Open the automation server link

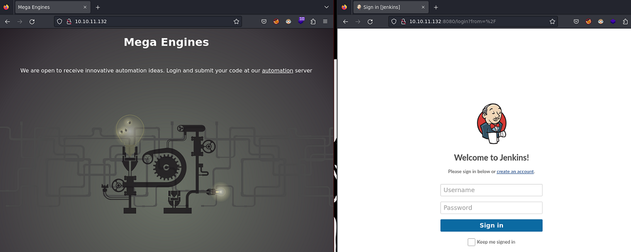coord(277,71)
